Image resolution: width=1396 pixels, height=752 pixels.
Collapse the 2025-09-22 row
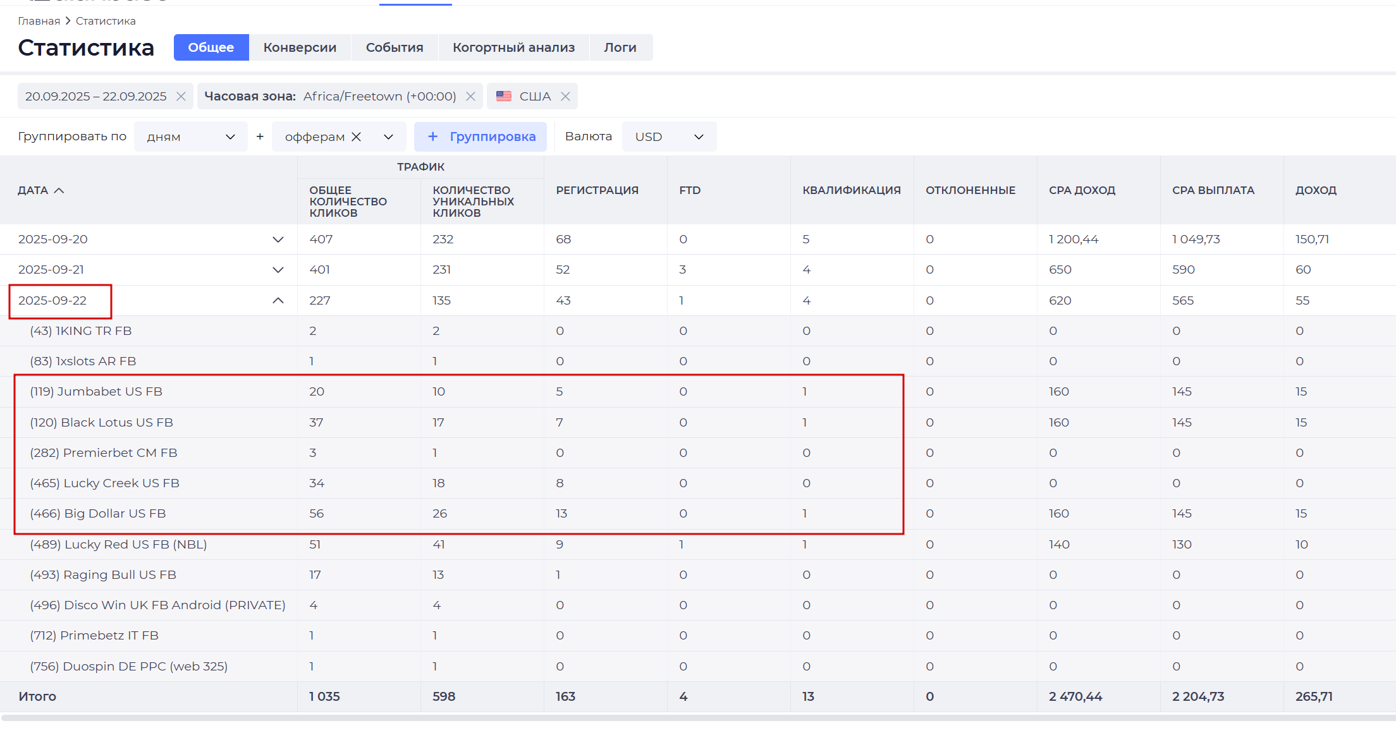[x=278, y=300]
